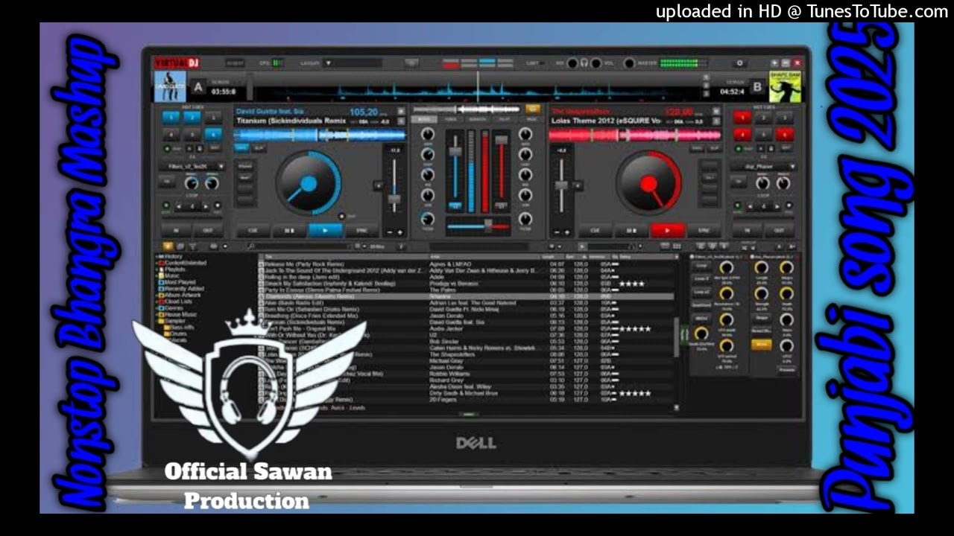Toggle SLIP mode on deck A
The width and height of the screenshot is (954, 536).
258,148
